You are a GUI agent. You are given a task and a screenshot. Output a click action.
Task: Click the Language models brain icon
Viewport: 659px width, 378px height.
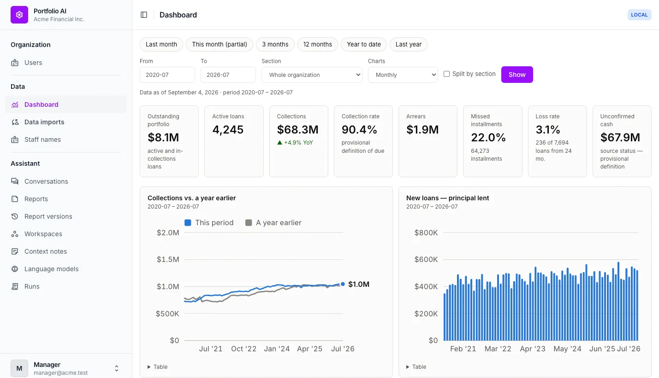tap(15, 269)
